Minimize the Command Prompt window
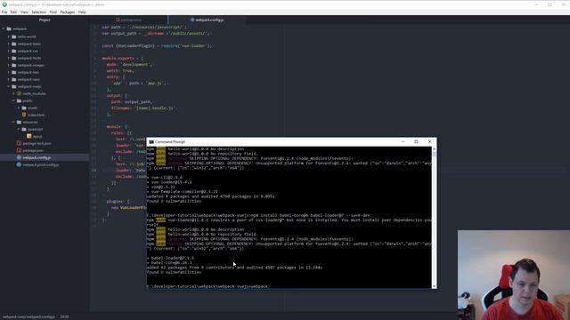570x320 pixels. 403,142
